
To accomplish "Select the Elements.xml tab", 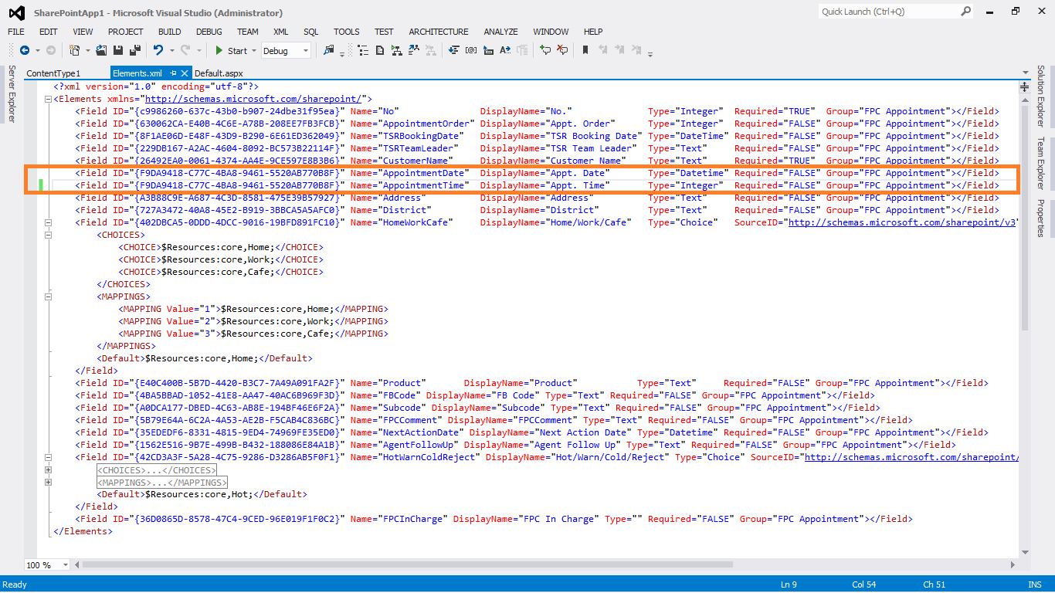I will (x=137, y=73).
